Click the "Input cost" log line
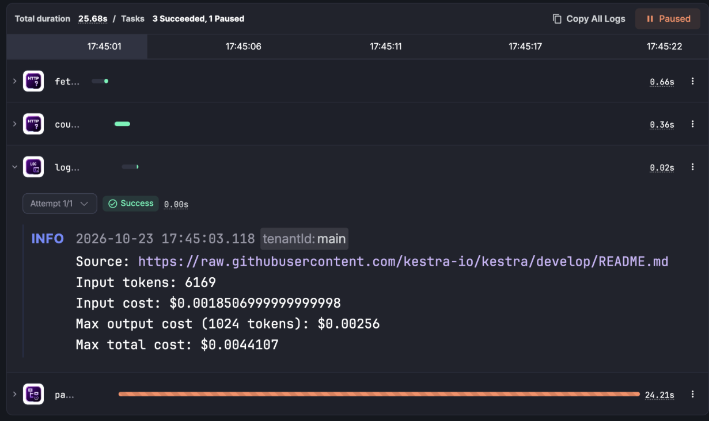 point(208,303)
